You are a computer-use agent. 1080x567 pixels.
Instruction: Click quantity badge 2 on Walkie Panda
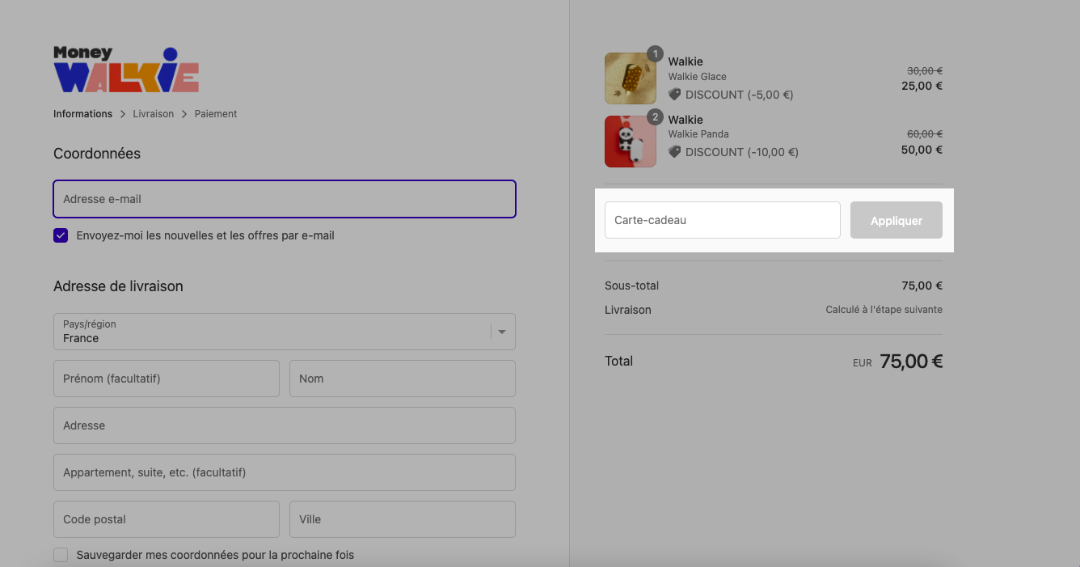point(656,117)
